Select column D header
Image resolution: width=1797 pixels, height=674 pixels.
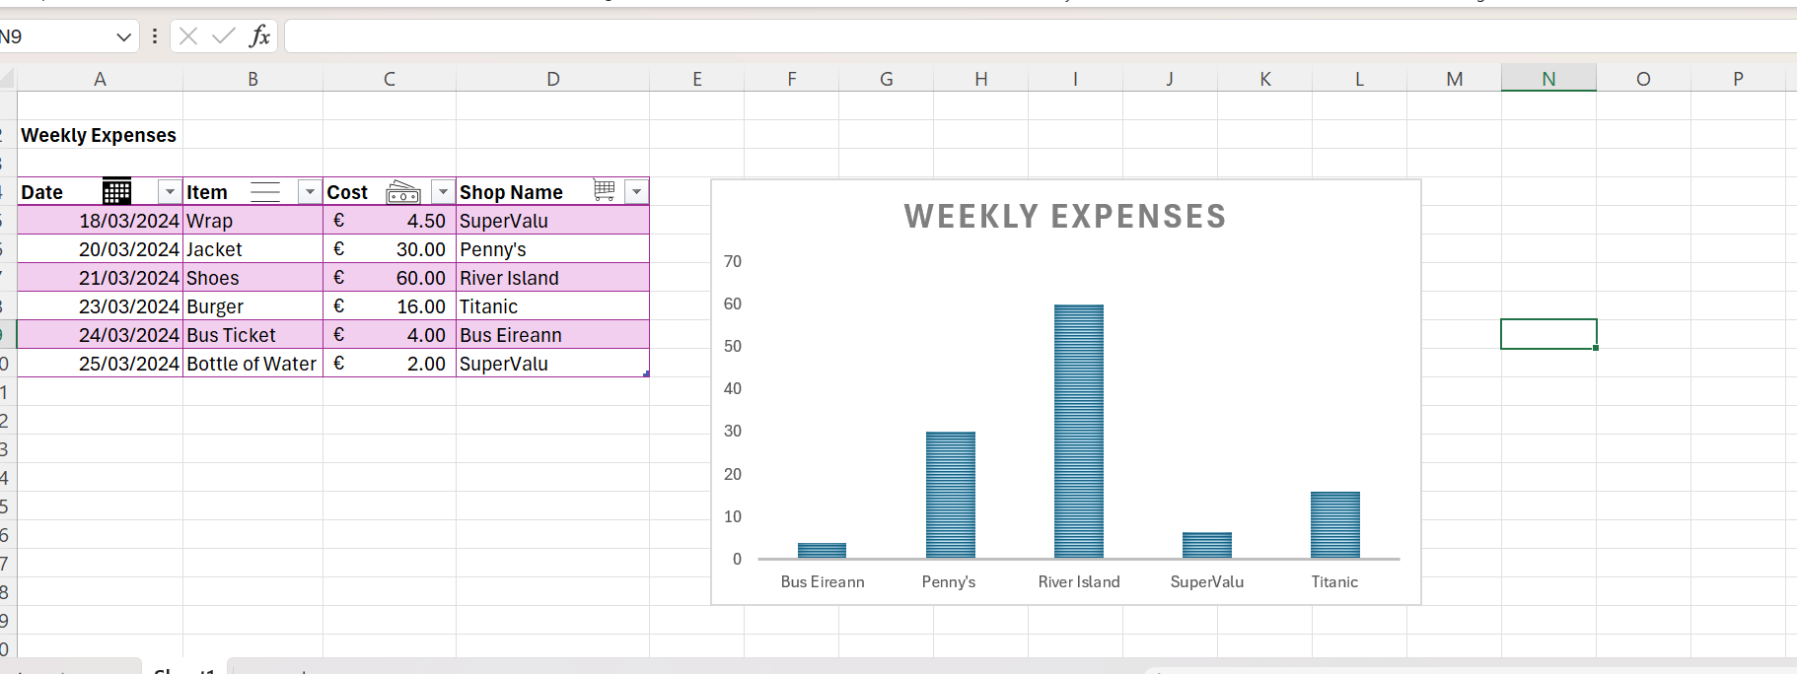click(x=553, y=79)
